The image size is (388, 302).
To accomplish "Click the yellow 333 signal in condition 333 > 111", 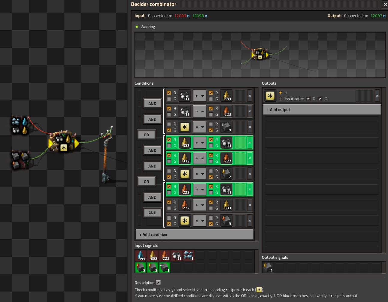I will pos(185,143).
